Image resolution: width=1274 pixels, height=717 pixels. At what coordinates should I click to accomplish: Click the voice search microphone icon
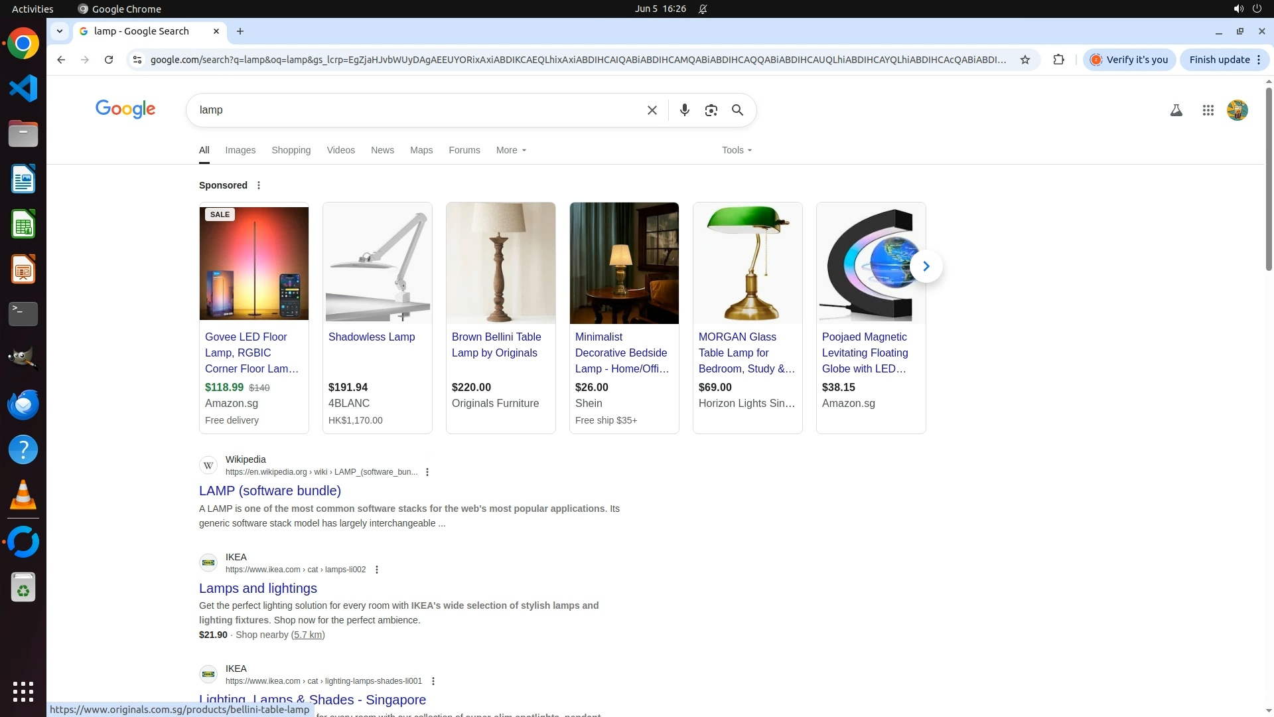coord(684,110)
